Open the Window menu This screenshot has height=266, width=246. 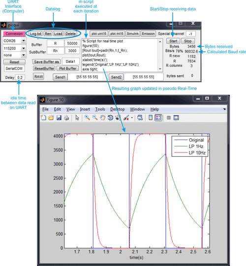pyautogui.click(x=137, y=109)
